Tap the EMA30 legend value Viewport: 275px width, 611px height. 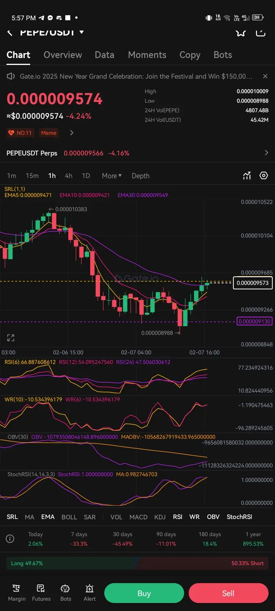tap(143, 195)
